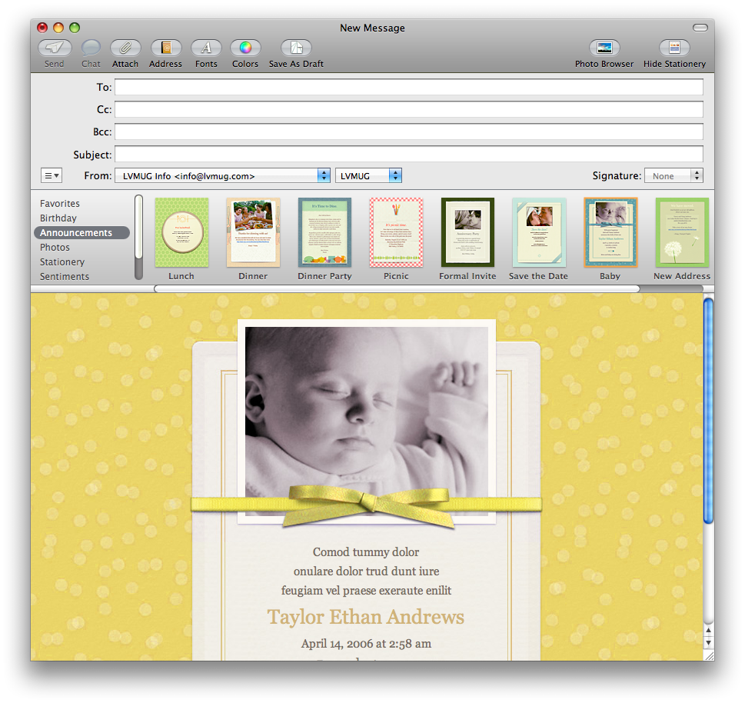The width and height of the screenshot is (745, 703).
Task: Click the baby photo placeholder in message
Action: tap(366, 421)
